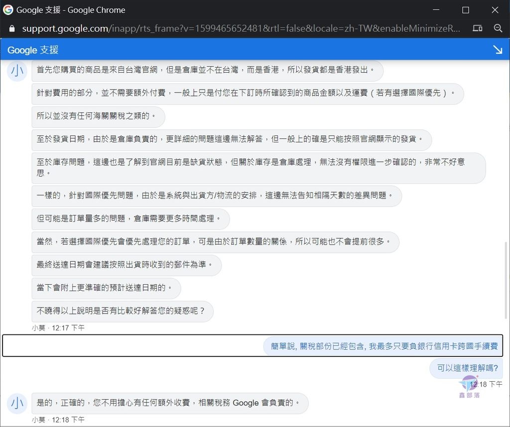Select the message starting 至於發貨日期
The width and height of the screenshot is (510, 427).
pos(232,140)
